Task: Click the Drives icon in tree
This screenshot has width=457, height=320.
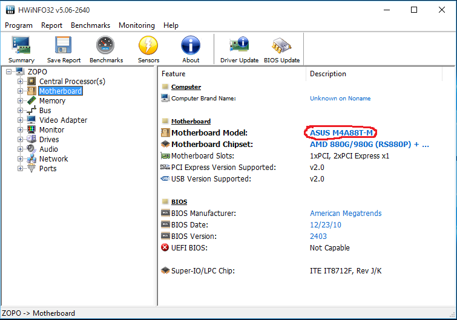Action: click(31, 139)
